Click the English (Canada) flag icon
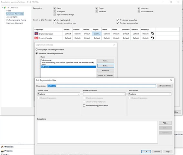This screenshot has width=183, height=155. (x=36, y=34)
